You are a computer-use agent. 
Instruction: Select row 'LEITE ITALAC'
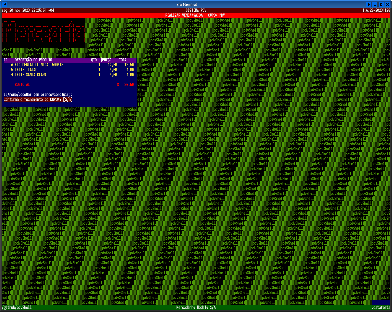click(70, 70)
